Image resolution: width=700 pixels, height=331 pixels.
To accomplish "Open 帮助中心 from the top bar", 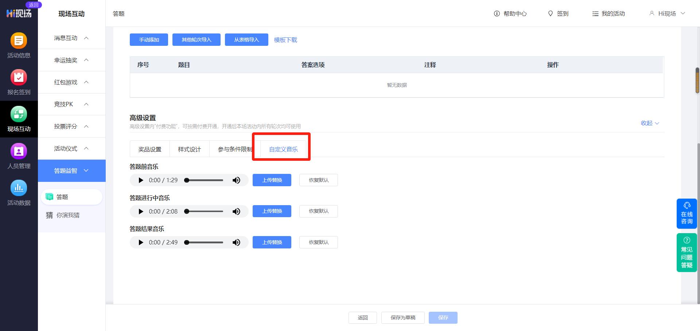I will (x=510, y=13).
